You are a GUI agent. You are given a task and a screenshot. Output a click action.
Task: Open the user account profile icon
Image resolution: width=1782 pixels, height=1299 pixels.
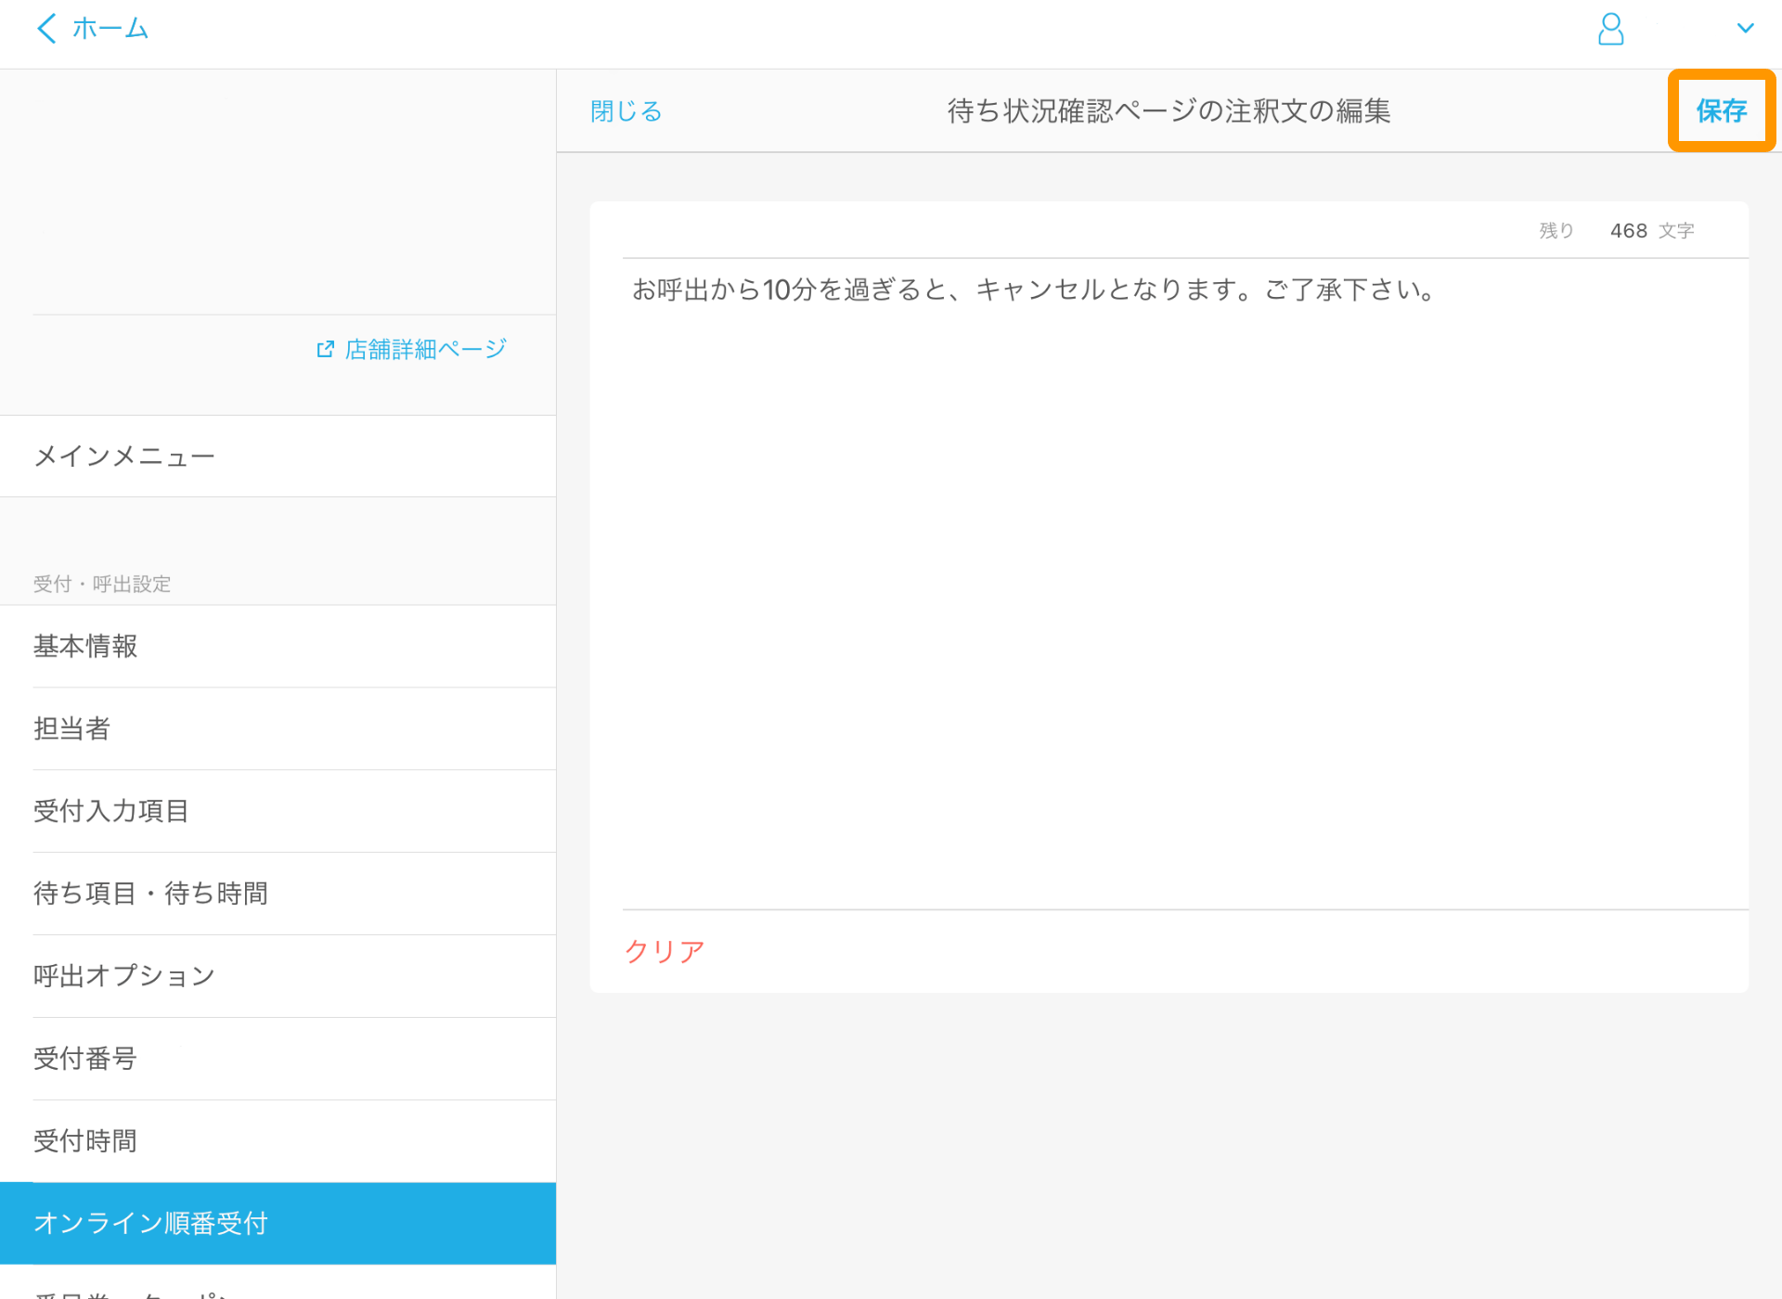coord(1610,29)
